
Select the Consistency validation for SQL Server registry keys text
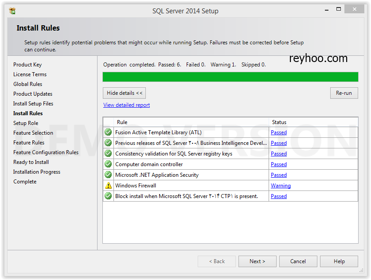click(174, 154)
